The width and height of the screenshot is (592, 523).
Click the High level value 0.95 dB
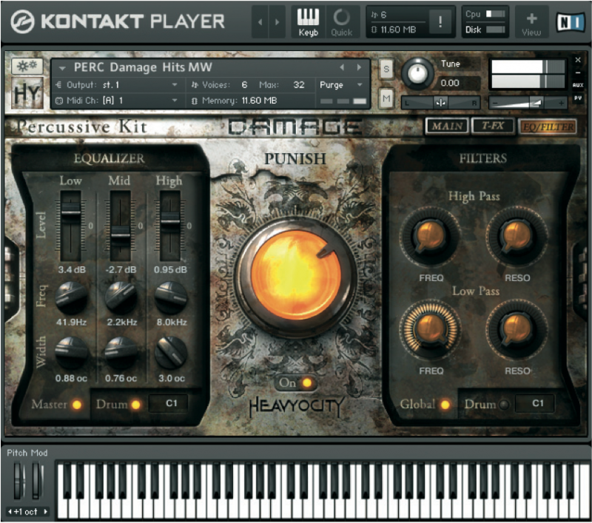click(170, 270)
